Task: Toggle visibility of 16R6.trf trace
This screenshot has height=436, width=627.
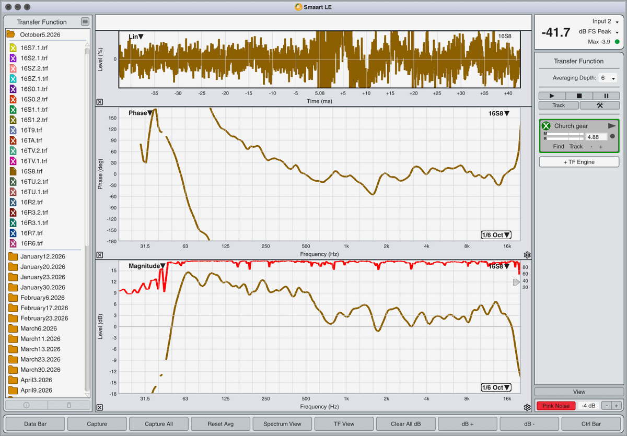Action: [x=13, y=243]
